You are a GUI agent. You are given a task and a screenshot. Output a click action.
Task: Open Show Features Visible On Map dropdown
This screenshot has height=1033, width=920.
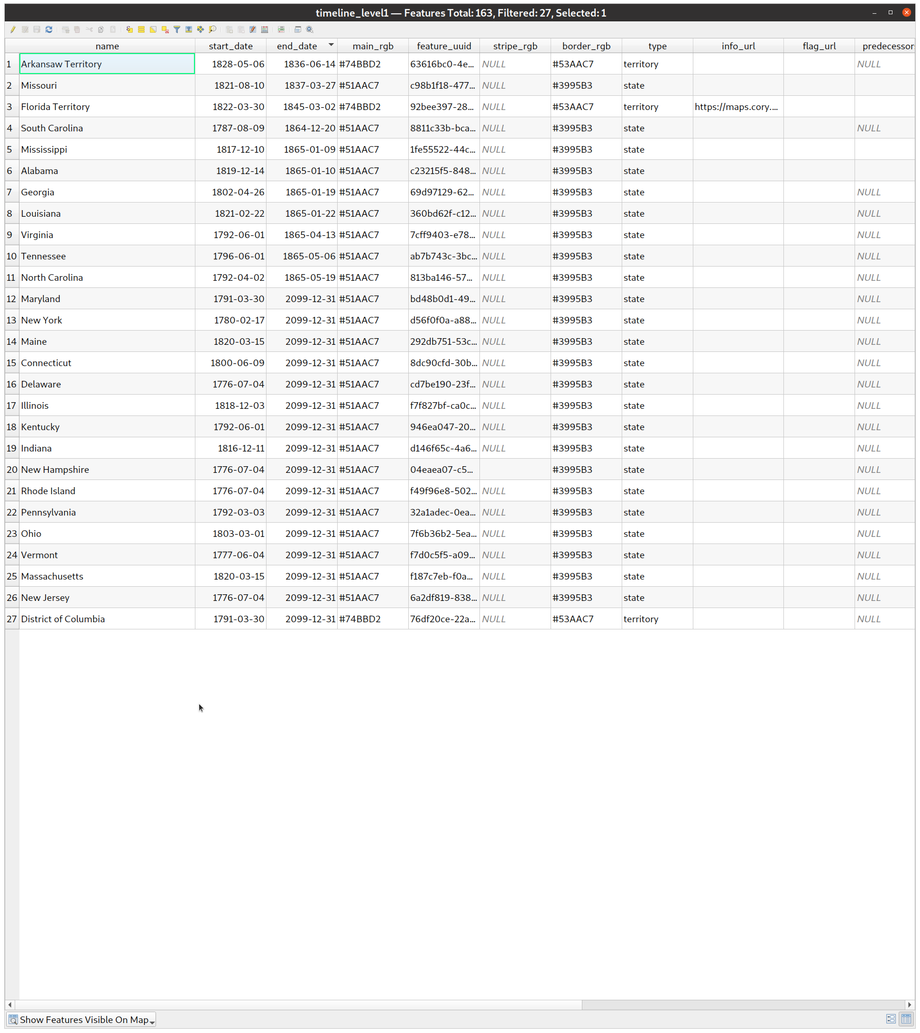click(x=81, y=1019)
